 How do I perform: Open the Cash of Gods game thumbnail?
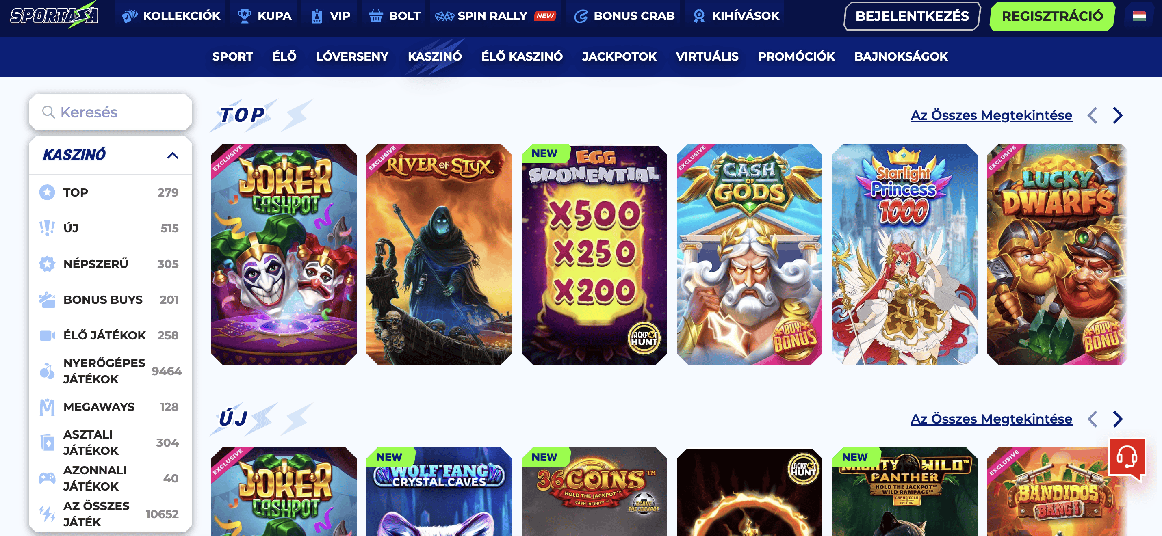749,254
